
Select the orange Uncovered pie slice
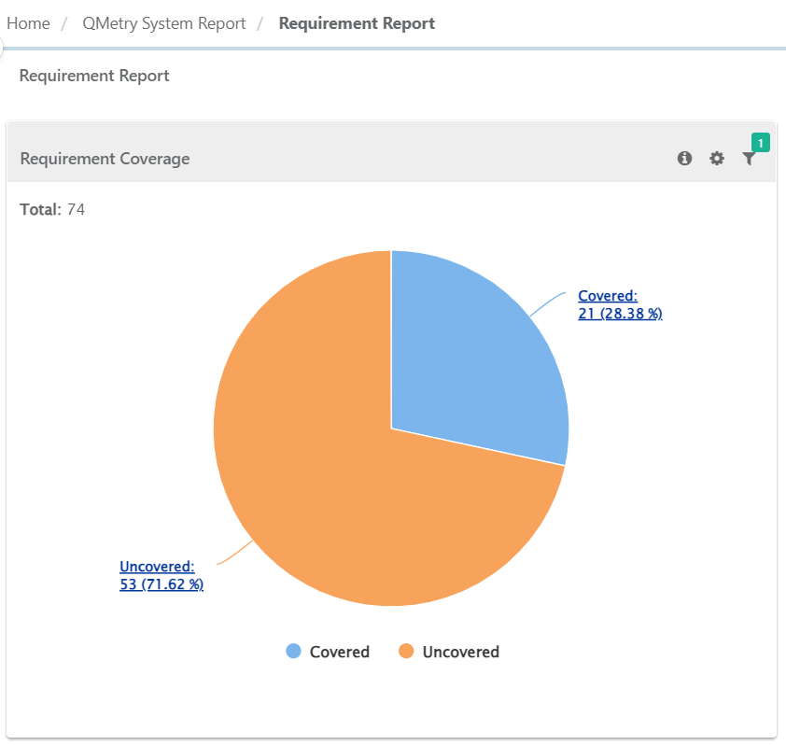pyautogui.click(x=317, y=485)
